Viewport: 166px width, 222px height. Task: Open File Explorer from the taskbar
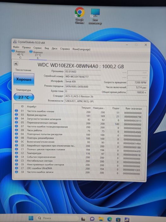[101, 219]
